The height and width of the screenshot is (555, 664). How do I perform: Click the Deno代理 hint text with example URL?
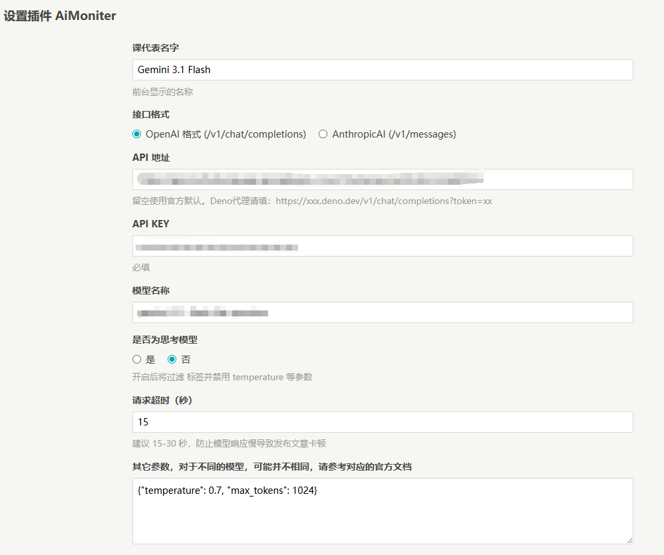coord(312,201)
